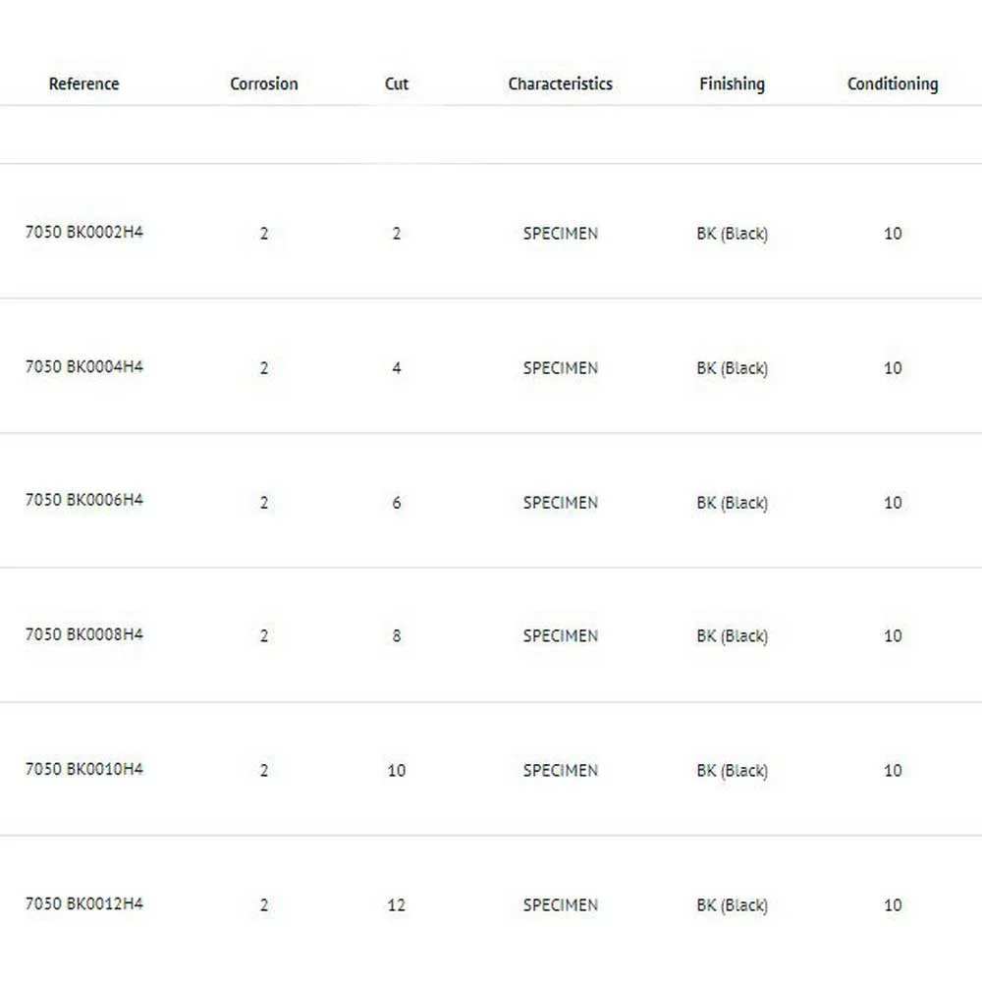Click the Finishing column header

pyautogui.click(x=732, y=84)
